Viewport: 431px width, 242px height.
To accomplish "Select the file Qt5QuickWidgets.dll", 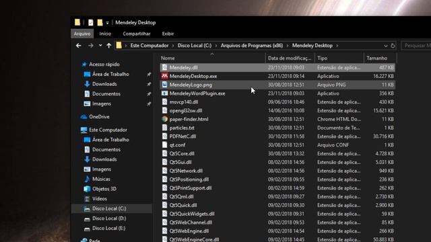I will [192, 214].
